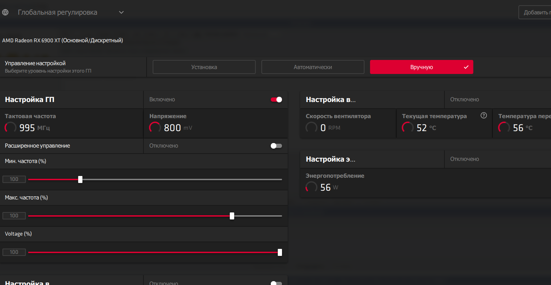Image resolution: width=551 pixels, height=285 pixels.
Task: Click Отключено above the Текущая температура reading
Action: pyautogui.click(x=465, y=100)
